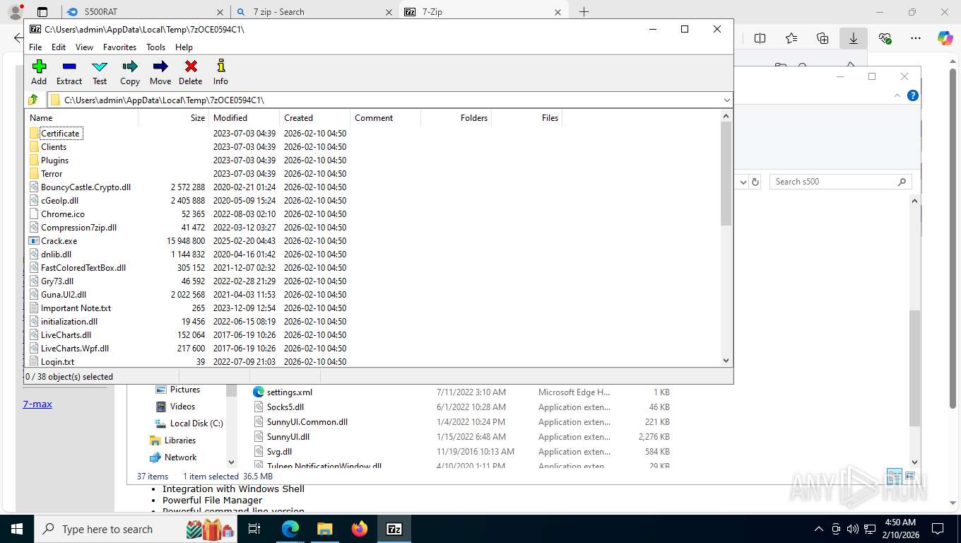
Task: Click the Add toolbar button in 7-Zip
Action: click(39, 72)
